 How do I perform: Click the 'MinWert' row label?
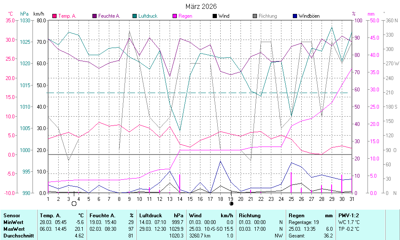coord(13,222)
